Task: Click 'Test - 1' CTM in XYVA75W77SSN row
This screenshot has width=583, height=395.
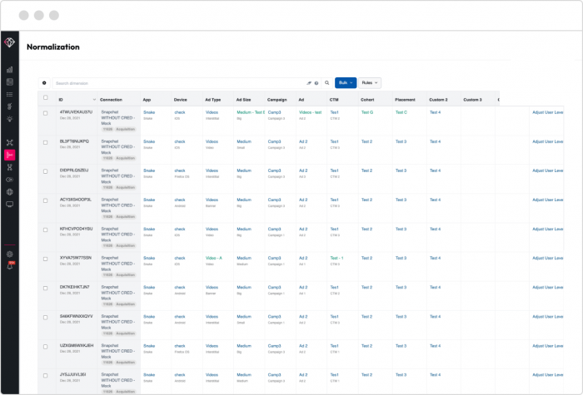Action: 336,258
